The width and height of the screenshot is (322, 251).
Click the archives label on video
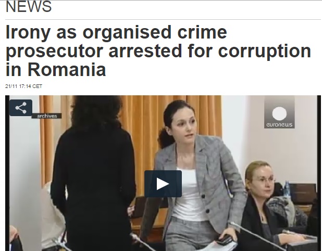[x=46, y=116]
